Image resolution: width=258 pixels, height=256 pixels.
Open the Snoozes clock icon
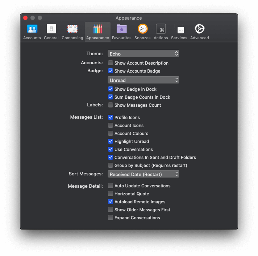142,29
